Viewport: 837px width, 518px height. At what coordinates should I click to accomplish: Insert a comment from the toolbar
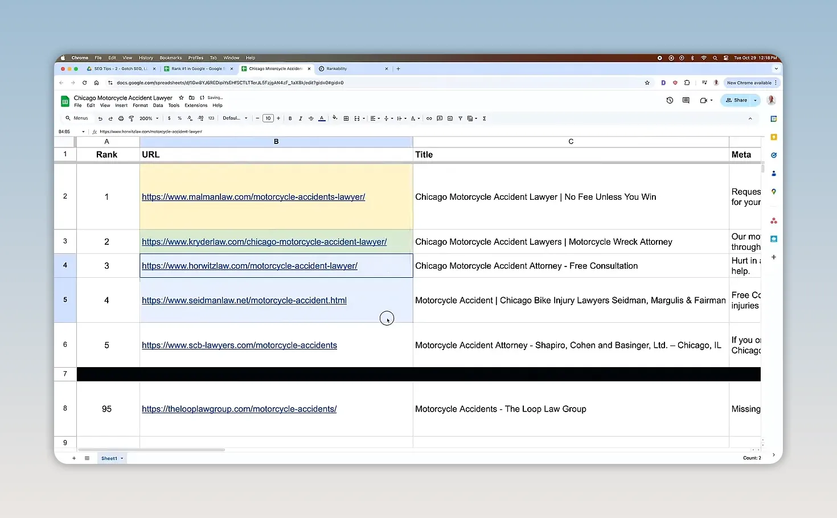point(440,118)
